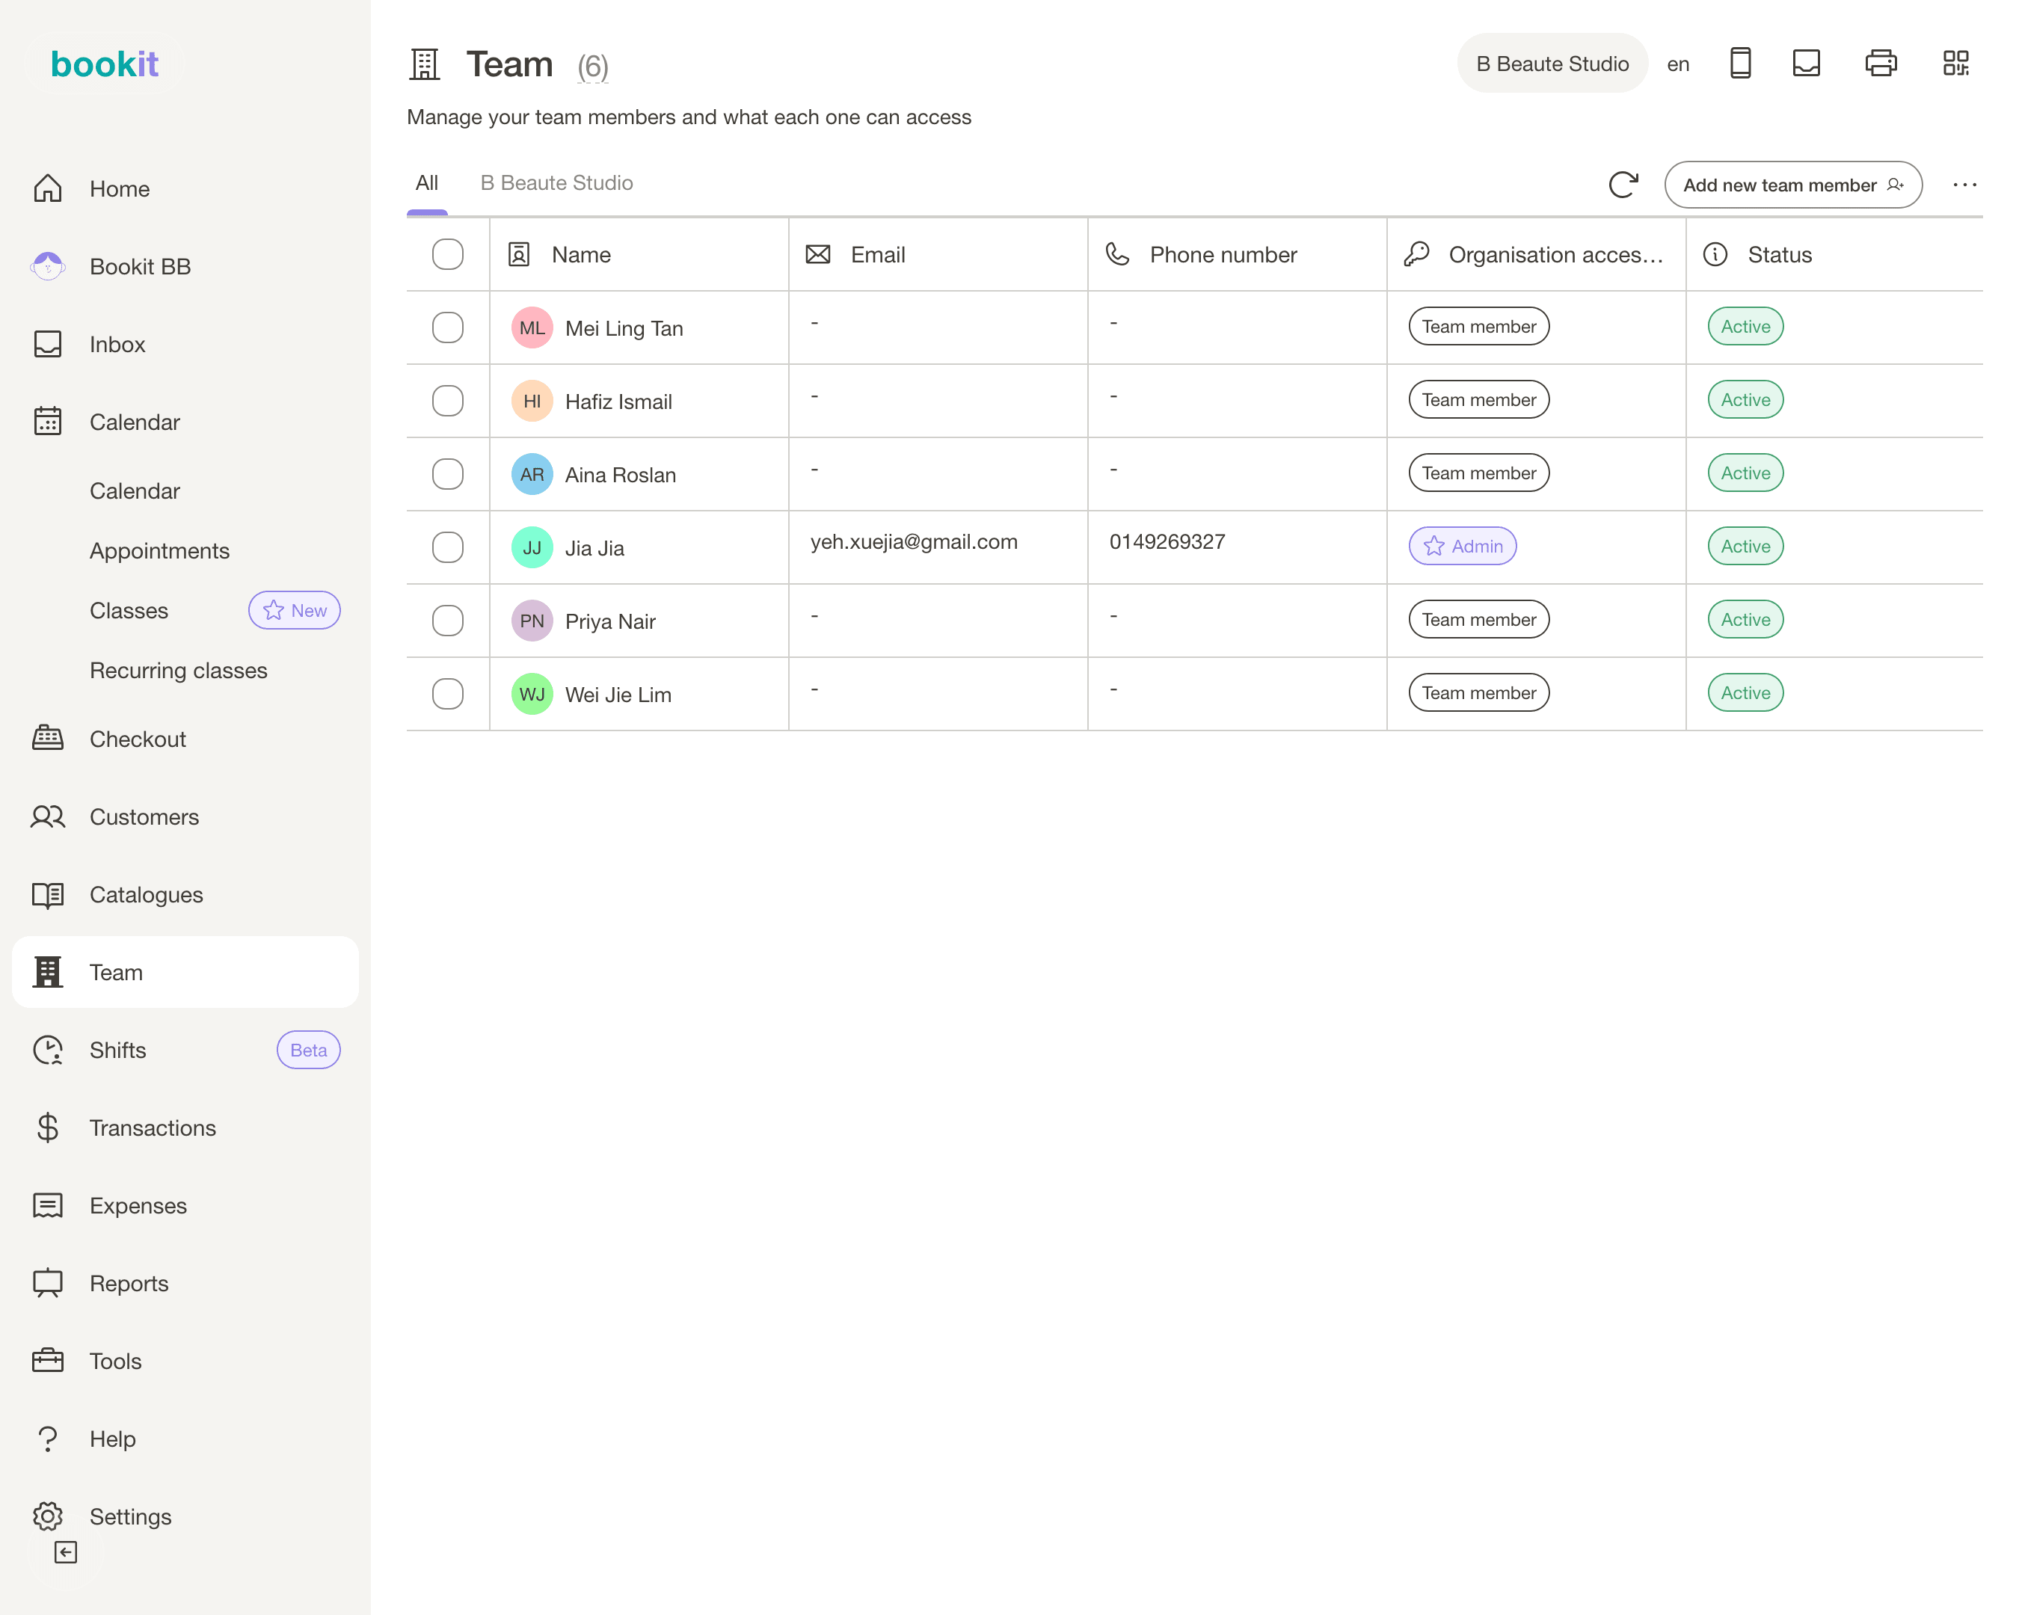Click Team member badge for Priya Nair
The height and width of the screenshot is (1615, 2019).
point(1478,619)
